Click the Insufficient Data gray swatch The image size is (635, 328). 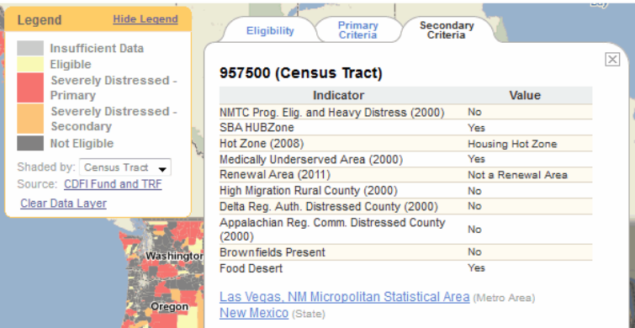pos(30,48)
